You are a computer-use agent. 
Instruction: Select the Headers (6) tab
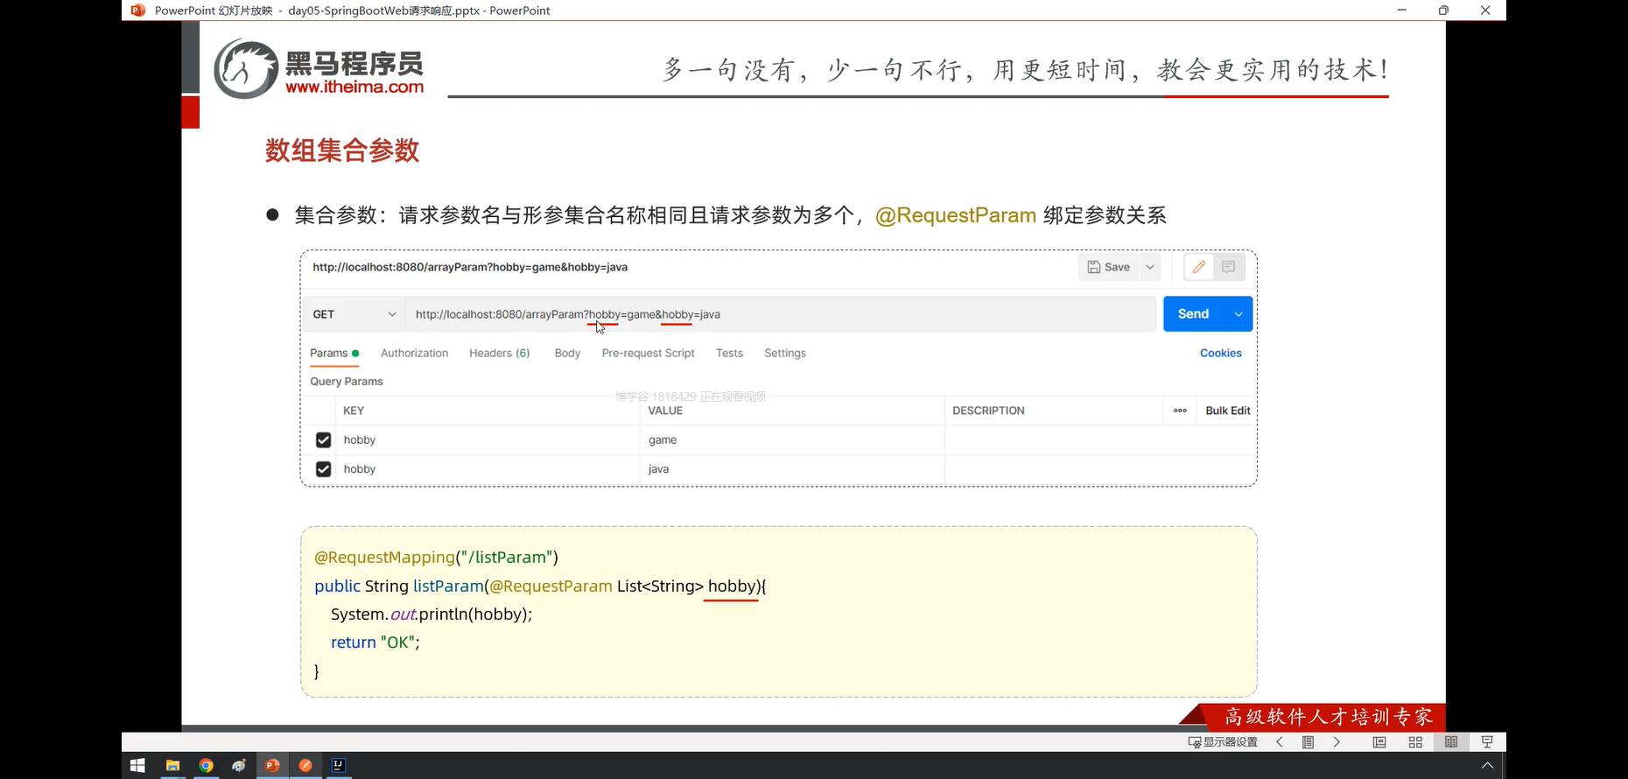(x=499, y=353)
